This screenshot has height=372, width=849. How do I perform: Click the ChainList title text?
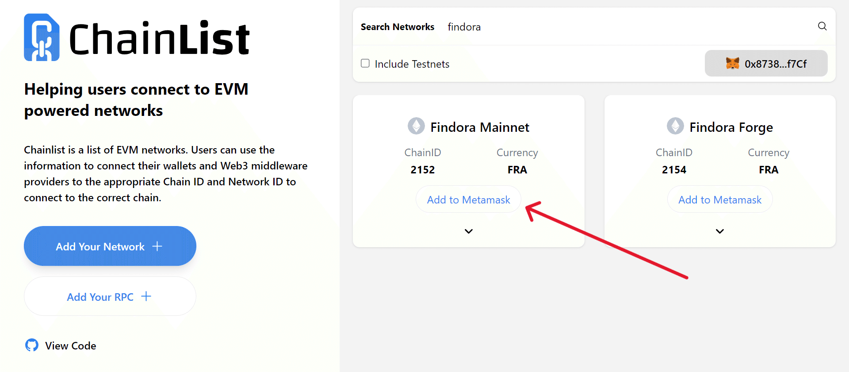coord(160,38)
